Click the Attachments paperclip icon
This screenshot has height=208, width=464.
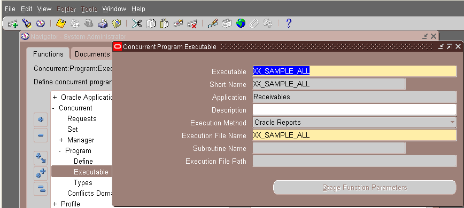254,23
